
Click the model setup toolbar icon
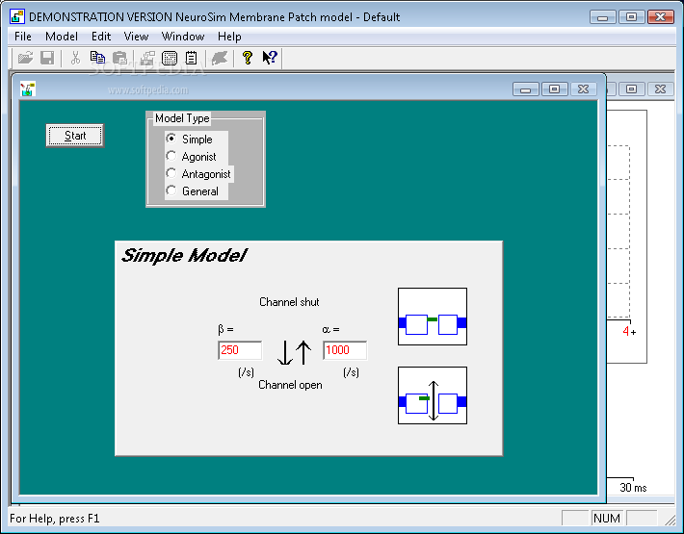pos(148,58)
